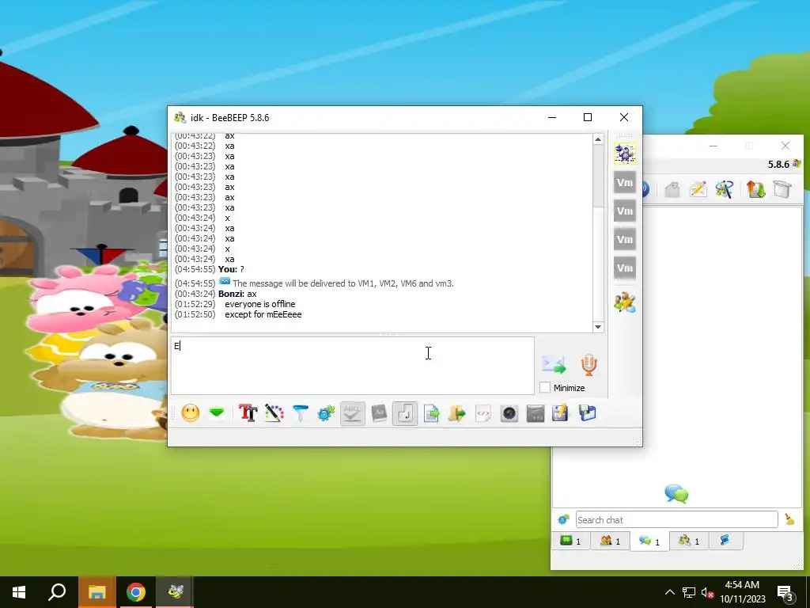The height and width of the screenshot is (608, 810).
Task: Click the trash bin icon in main window
Action: 782,189
